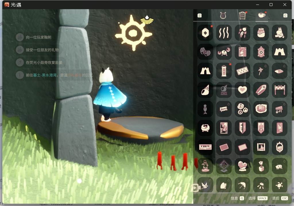Select the clay jar prop
294x206 pixels.
tap(261, 33)
